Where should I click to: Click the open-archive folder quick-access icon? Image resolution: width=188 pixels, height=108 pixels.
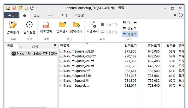click(x=21, y=8)
